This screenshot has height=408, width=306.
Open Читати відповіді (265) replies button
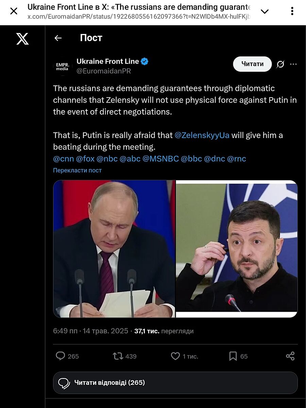pos(175,383)
